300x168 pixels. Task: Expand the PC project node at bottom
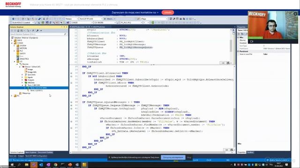tap(12, 96)
